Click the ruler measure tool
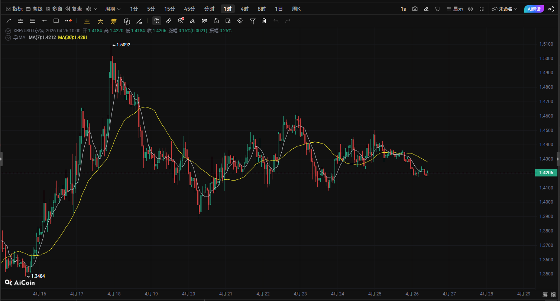This screenshot has height=301, width=560. coord(168,21)
